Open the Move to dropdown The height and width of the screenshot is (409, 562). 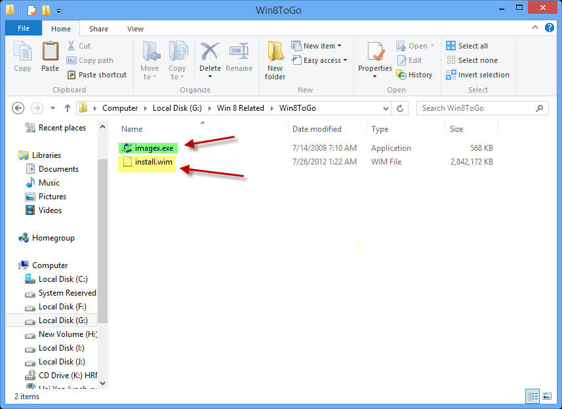[x=150, y=60]
